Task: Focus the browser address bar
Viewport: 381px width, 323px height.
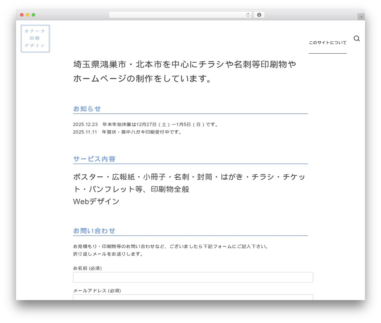Action: pyautogui.click(x=180, y=15)
